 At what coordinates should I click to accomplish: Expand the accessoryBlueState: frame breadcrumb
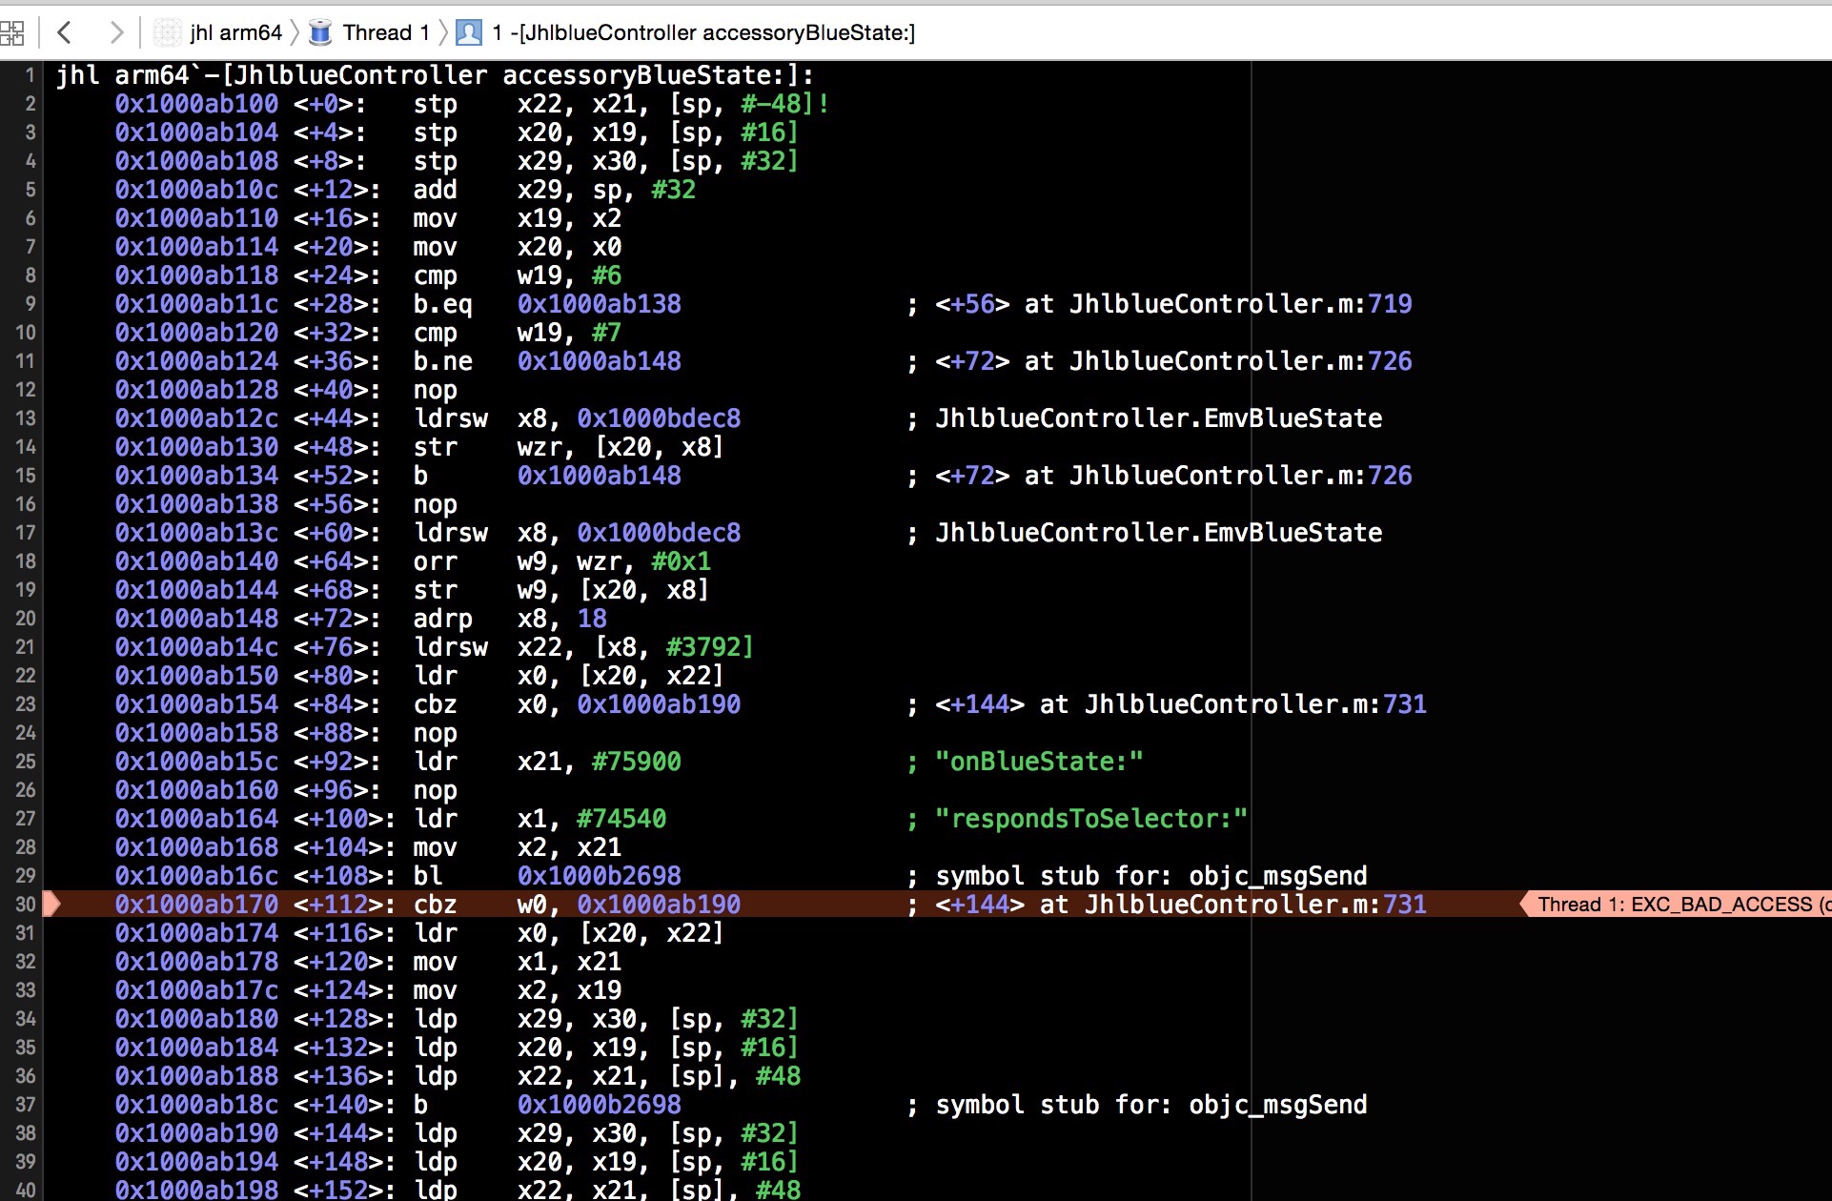point(703,33)
